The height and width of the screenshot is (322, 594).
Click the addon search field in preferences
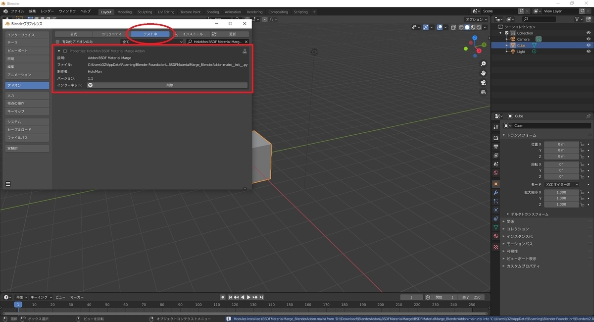point(218,42)
